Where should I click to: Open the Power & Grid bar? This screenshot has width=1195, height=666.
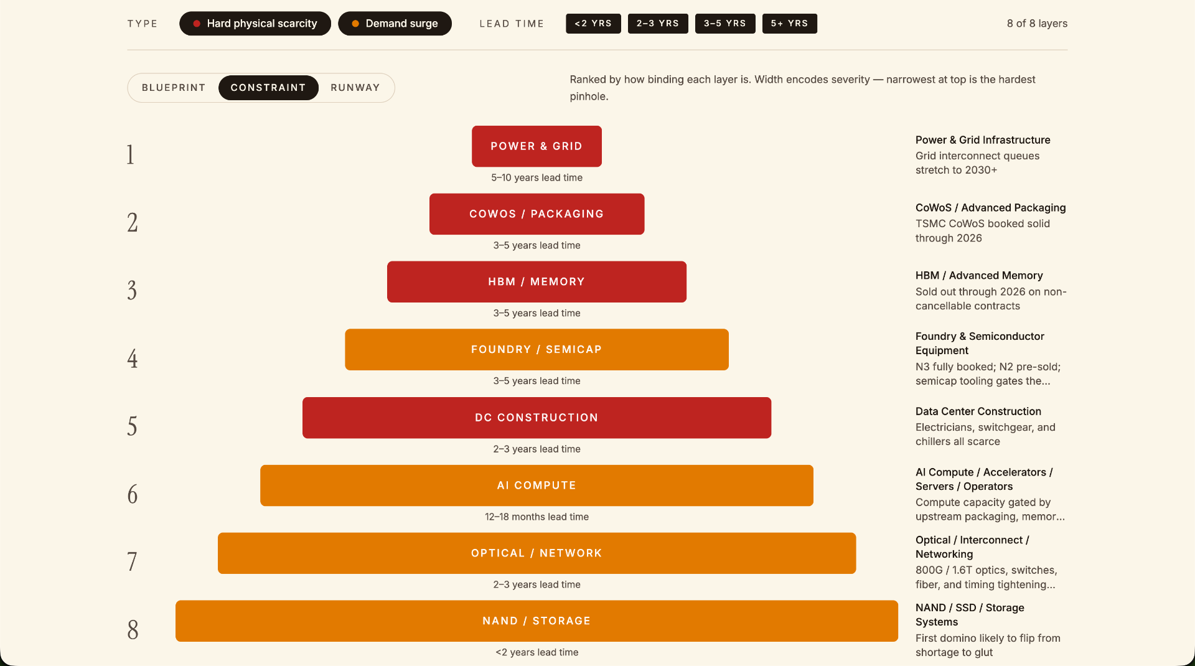[x=537, y=146]
